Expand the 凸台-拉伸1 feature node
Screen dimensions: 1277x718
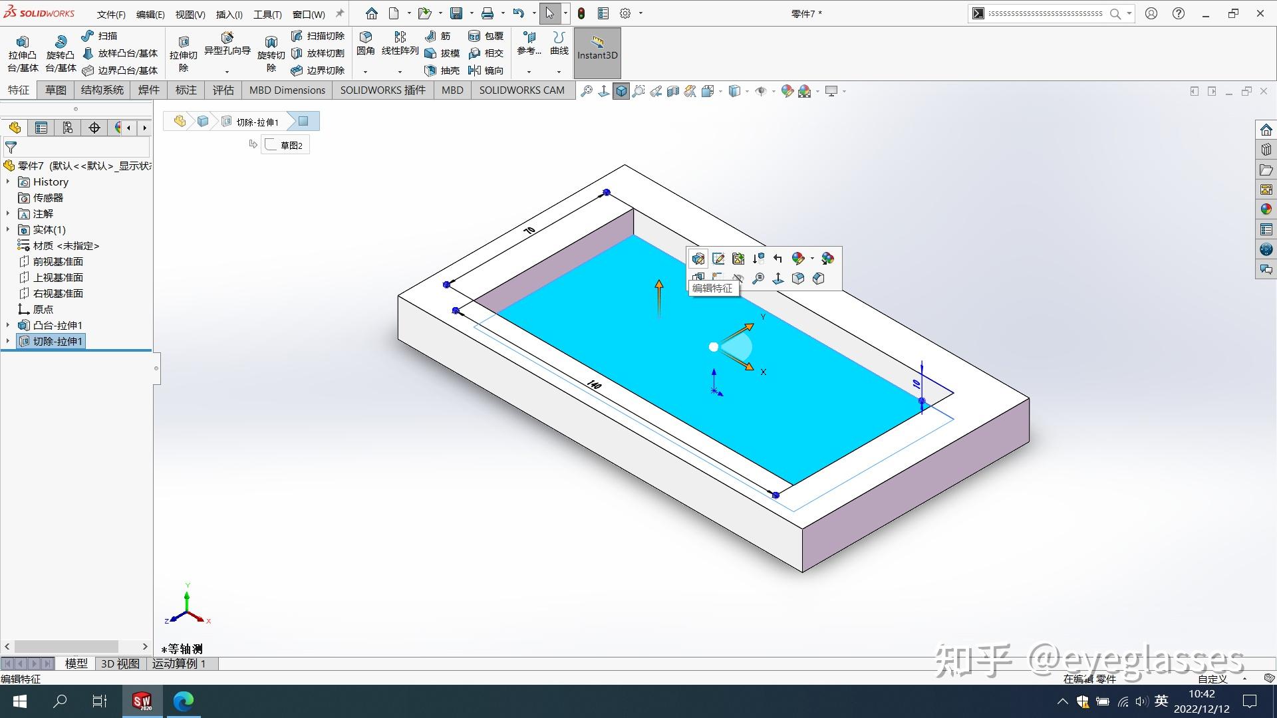[x=8, y=325]
